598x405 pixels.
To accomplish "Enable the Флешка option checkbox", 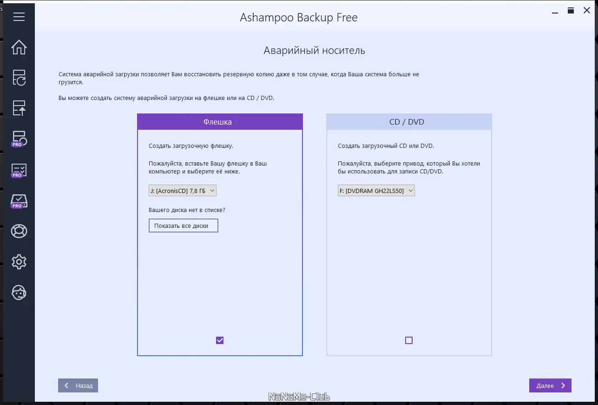I will pyautogui.click(x=220, y=340).
